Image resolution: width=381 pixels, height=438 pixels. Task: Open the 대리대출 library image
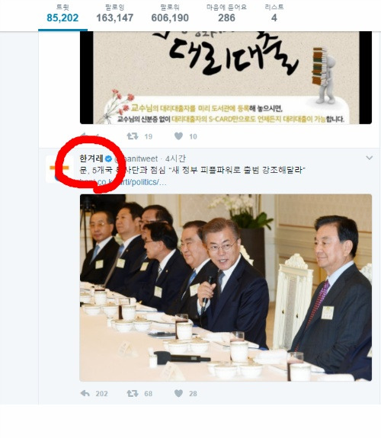point(226,78)
